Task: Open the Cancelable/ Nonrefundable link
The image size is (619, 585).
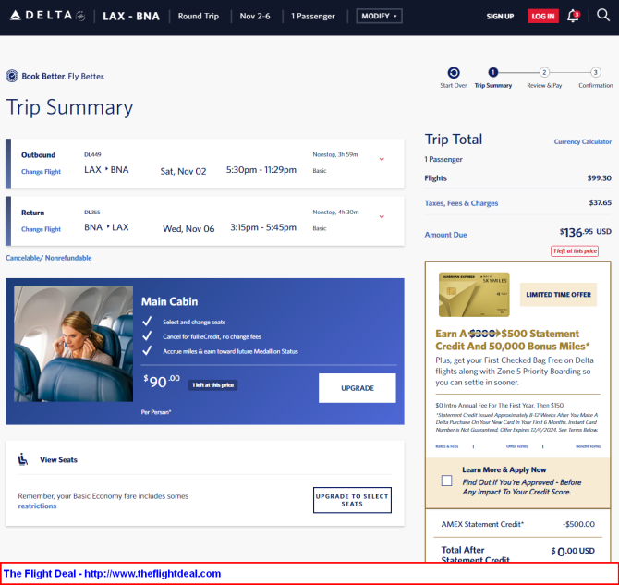Action: click(49, 258)
